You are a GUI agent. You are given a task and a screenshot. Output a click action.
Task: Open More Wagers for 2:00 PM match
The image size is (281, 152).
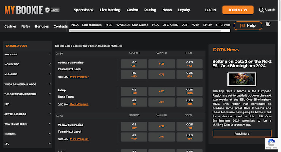pos(79,104)
